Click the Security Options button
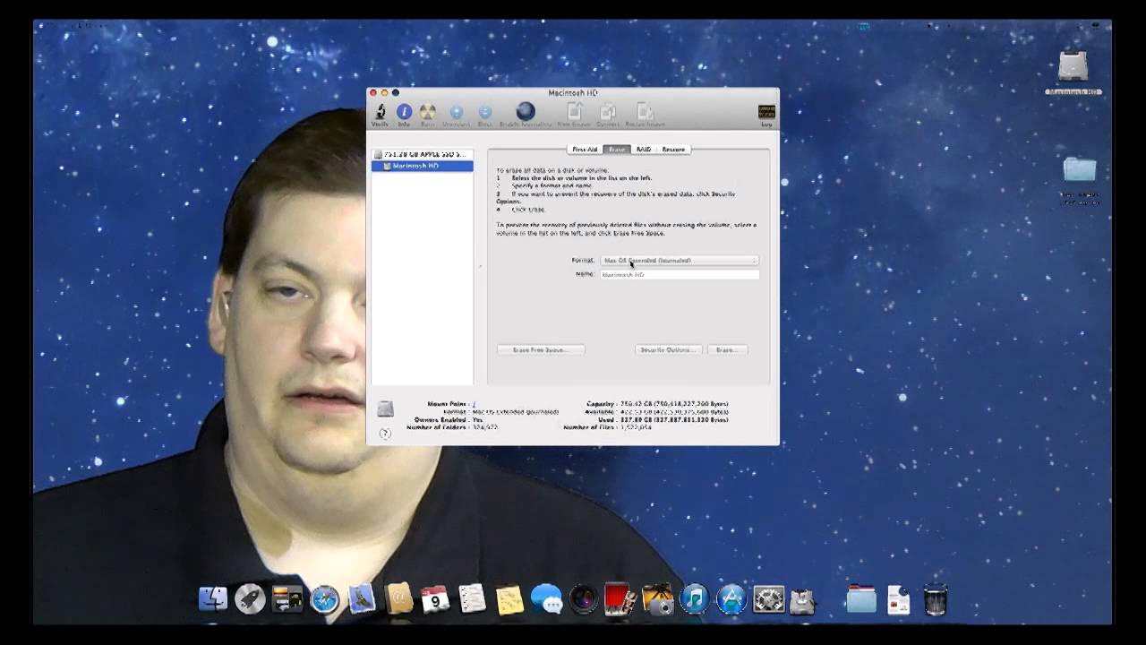Image resolution: width=1146 pixels, height=645 pixels. [667, 349]
